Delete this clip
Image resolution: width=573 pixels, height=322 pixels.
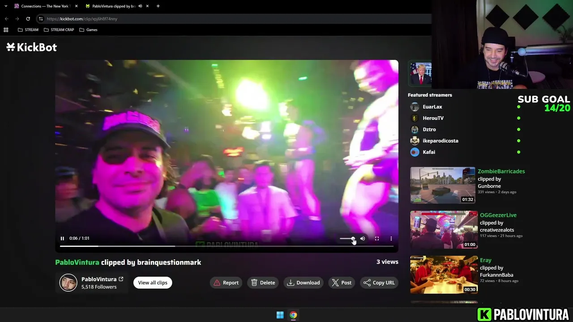(263, 283)
